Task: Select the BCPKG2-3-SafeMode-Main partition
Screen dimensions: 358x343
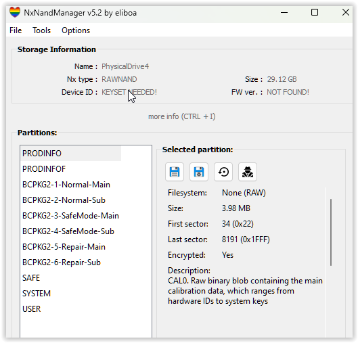Action: coord(71,216)
